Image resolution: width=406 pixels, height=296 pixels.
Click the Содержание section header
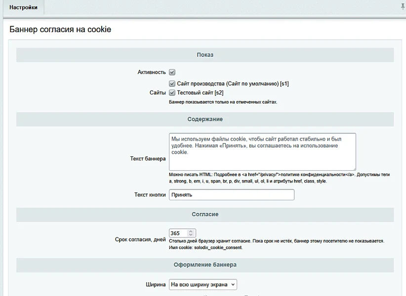pyautogui.click(x=205, y=119)
